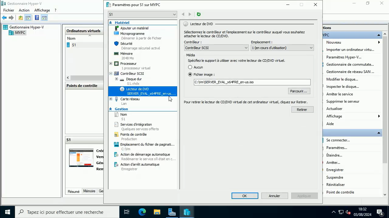
Task: Click inside the ISO file path field
Action: point(252,82)
